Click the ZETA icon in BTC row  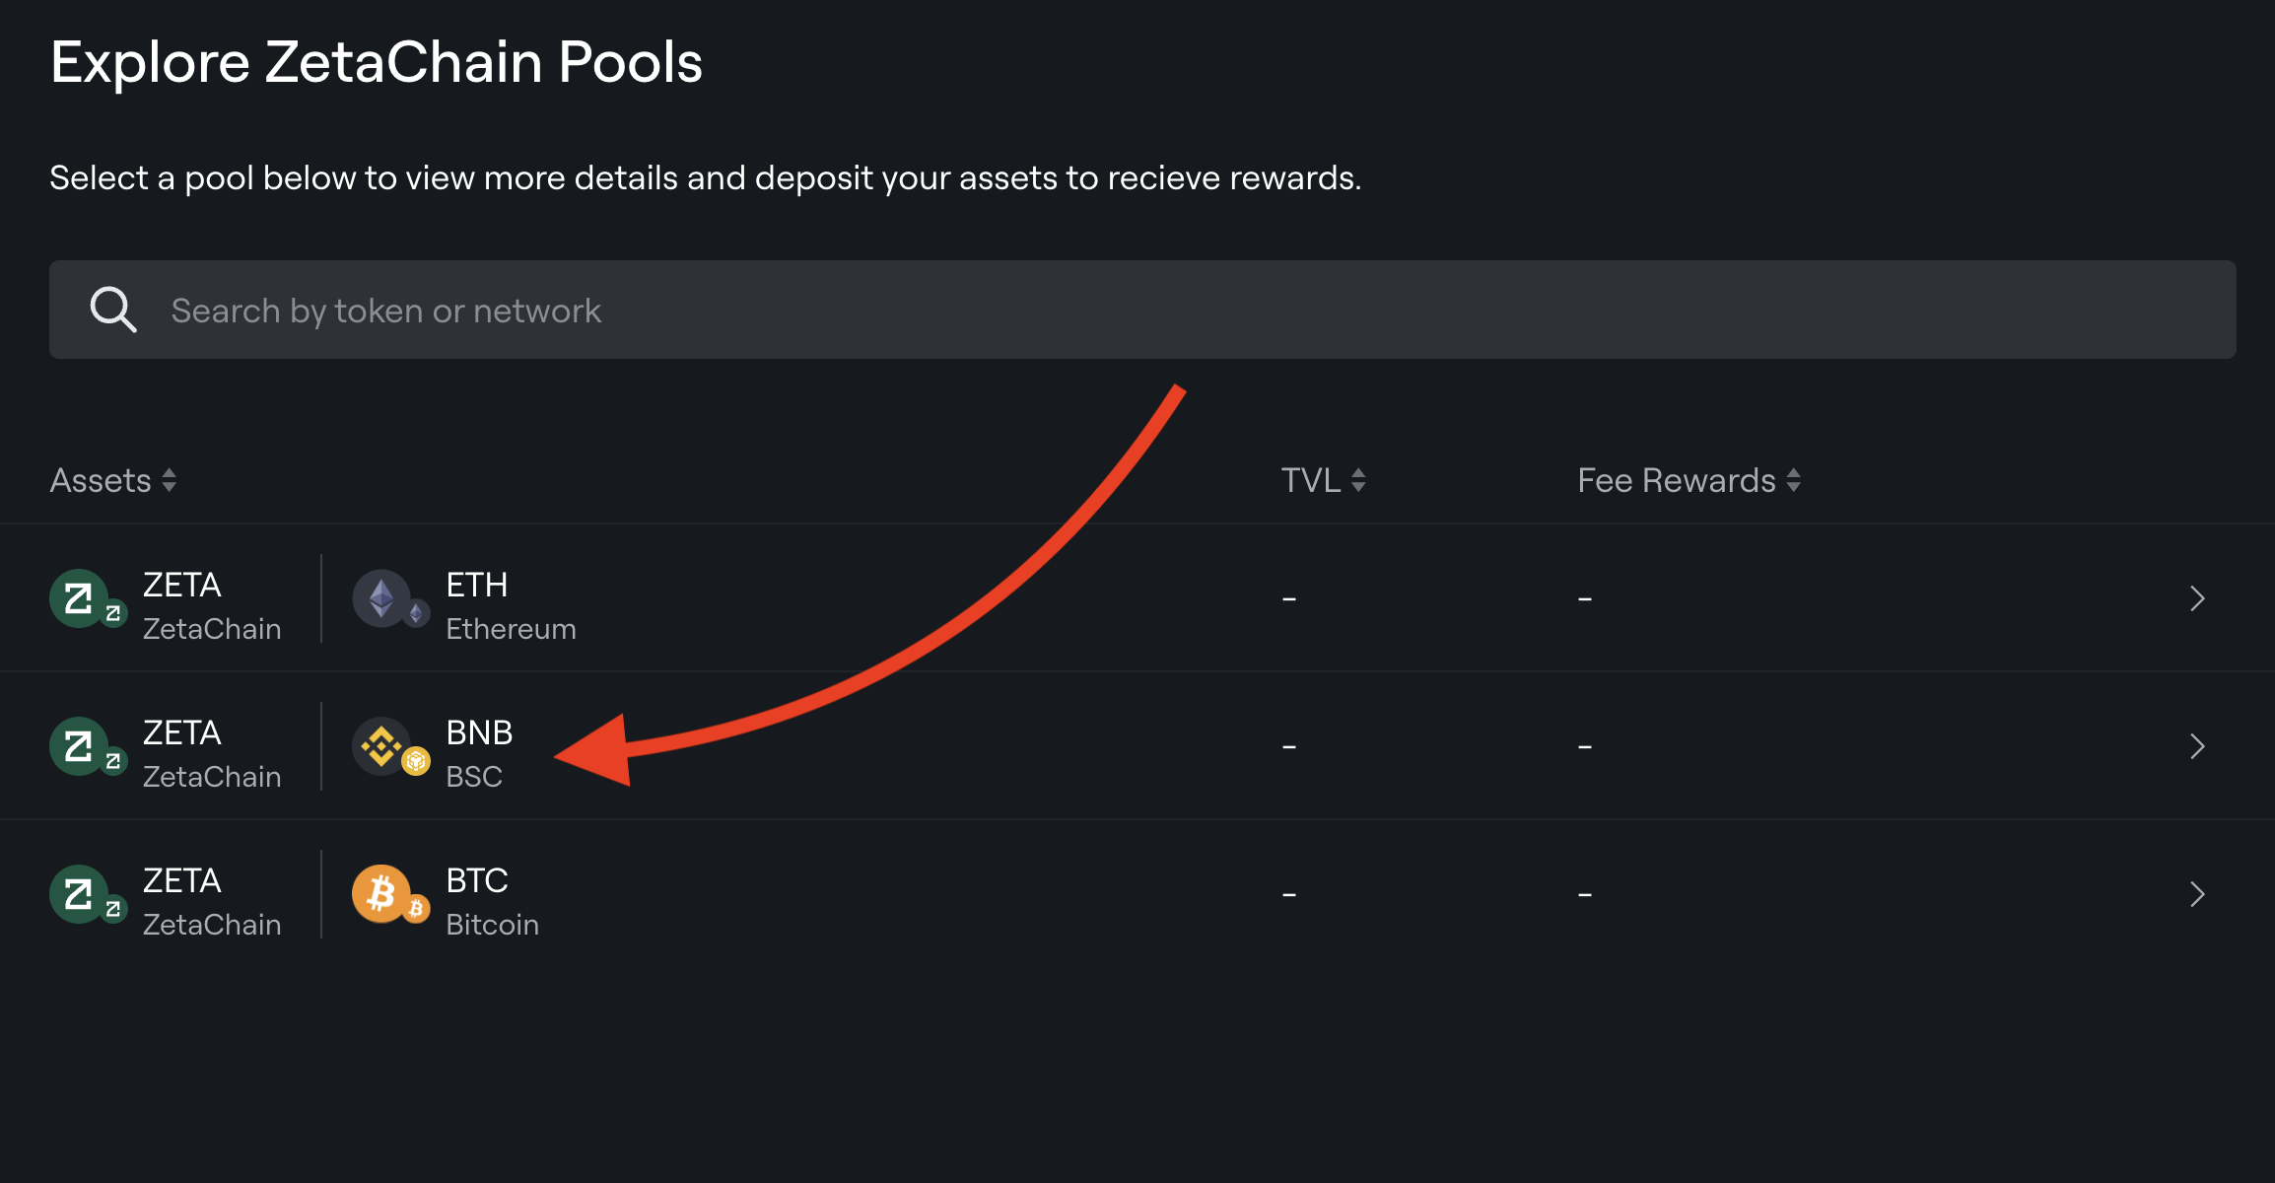(80, 894)
